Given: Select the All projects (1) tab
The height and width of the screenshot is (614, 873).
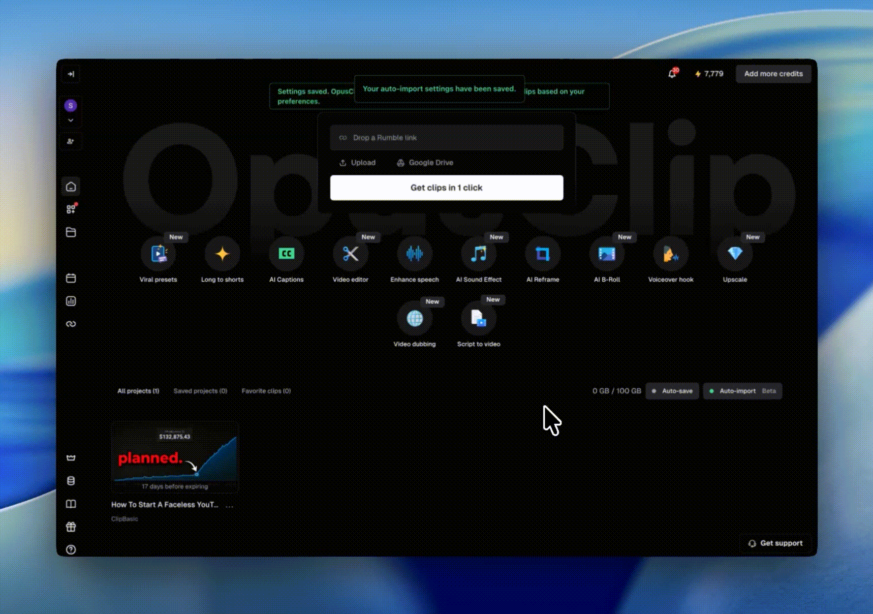Looking at the screenshot, I should [138, 391].
